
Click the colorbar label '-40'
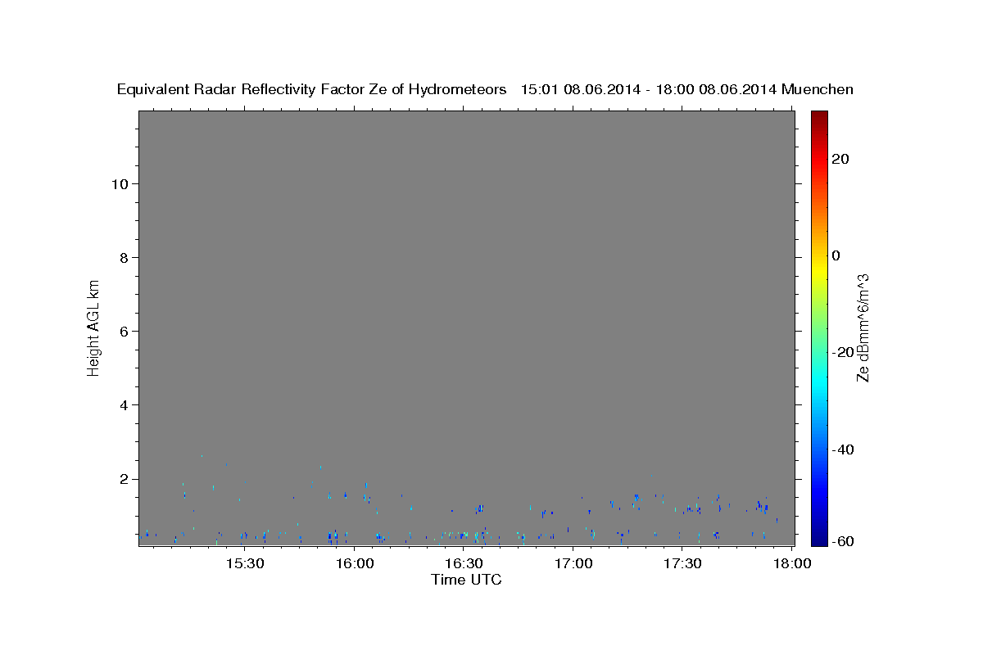pos(844,449)
